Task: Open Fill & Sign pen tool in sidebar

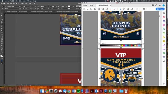Action: (x=164, y=45)
